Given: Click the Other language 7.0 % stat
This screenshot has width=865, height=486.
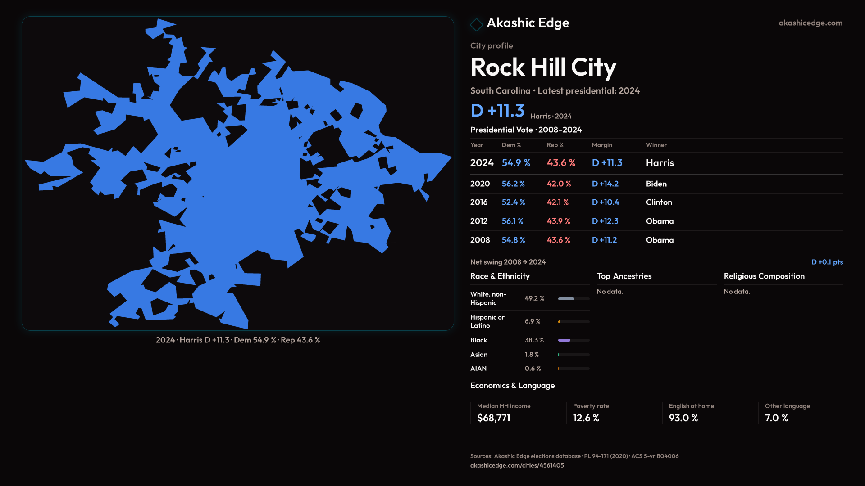Looking at the screenshot, I should [x=776, y=418].
